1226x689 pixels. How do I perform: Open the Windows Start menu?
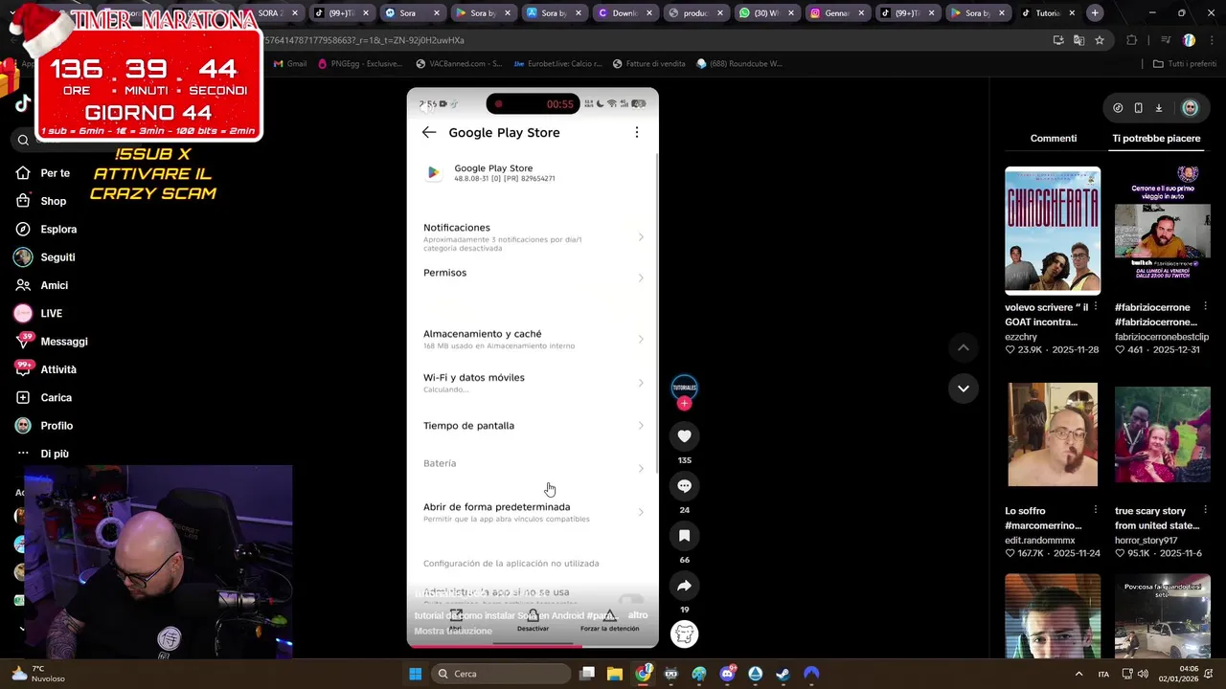(x=415, y=674)
